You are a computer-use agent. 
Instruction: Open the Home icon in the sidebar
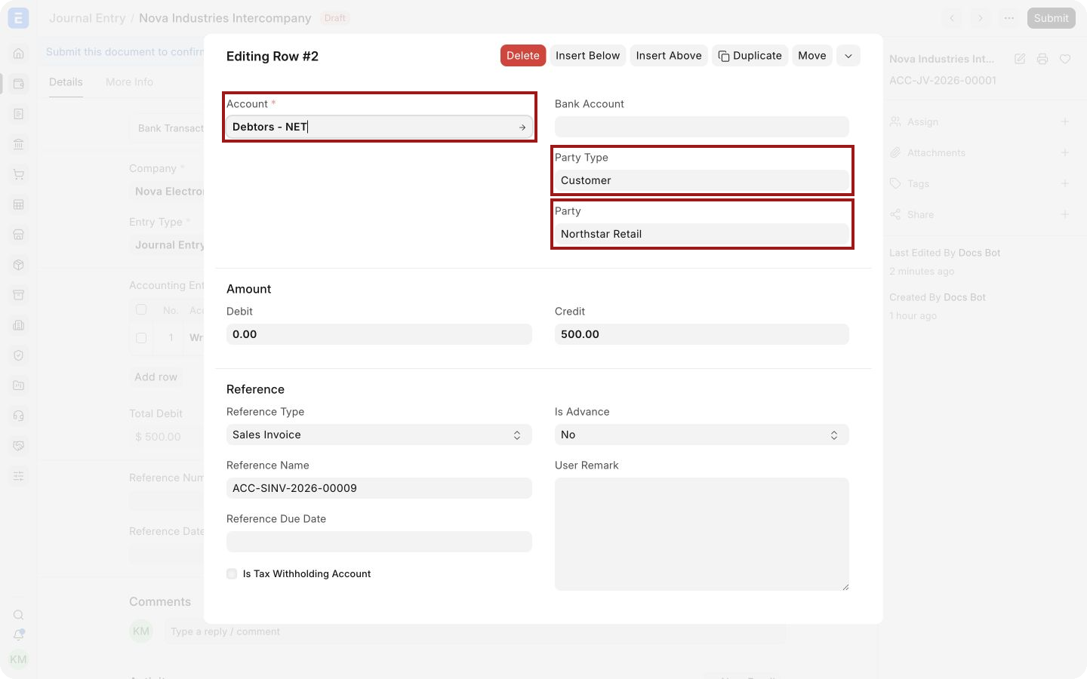[x=19, y=54]
